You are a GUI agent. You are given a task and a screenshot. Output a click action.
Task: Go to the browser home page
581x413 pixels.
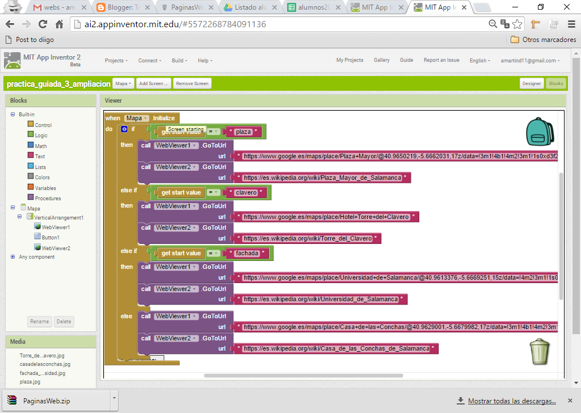click(59, 24)
